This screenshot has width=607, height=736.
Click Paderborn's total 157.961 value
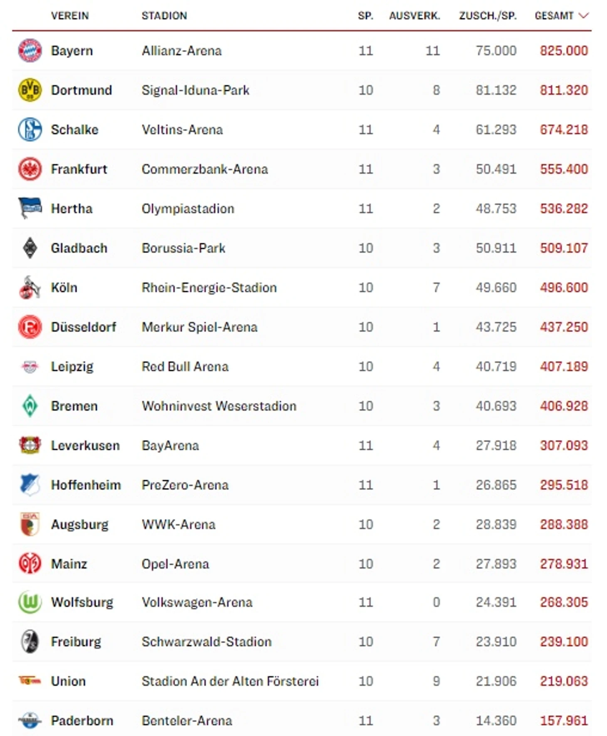point(564,721)
